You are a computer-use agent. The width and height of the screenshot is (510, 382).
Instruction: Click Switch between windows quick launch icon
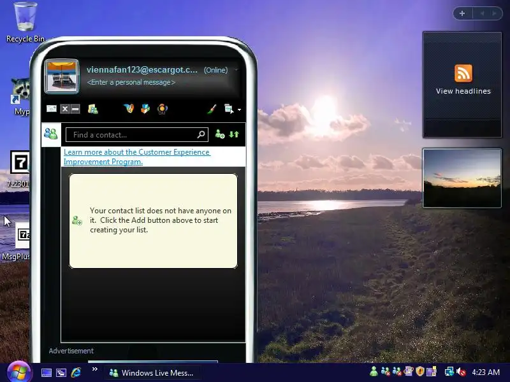click(61, 372)
